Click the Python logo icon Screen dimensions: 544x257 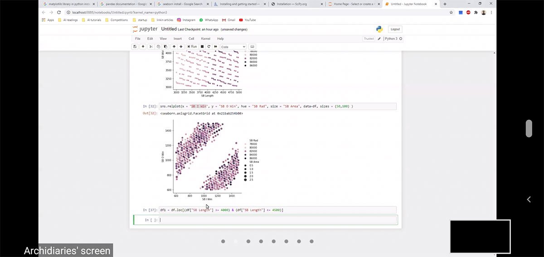[x=379, y=29]
